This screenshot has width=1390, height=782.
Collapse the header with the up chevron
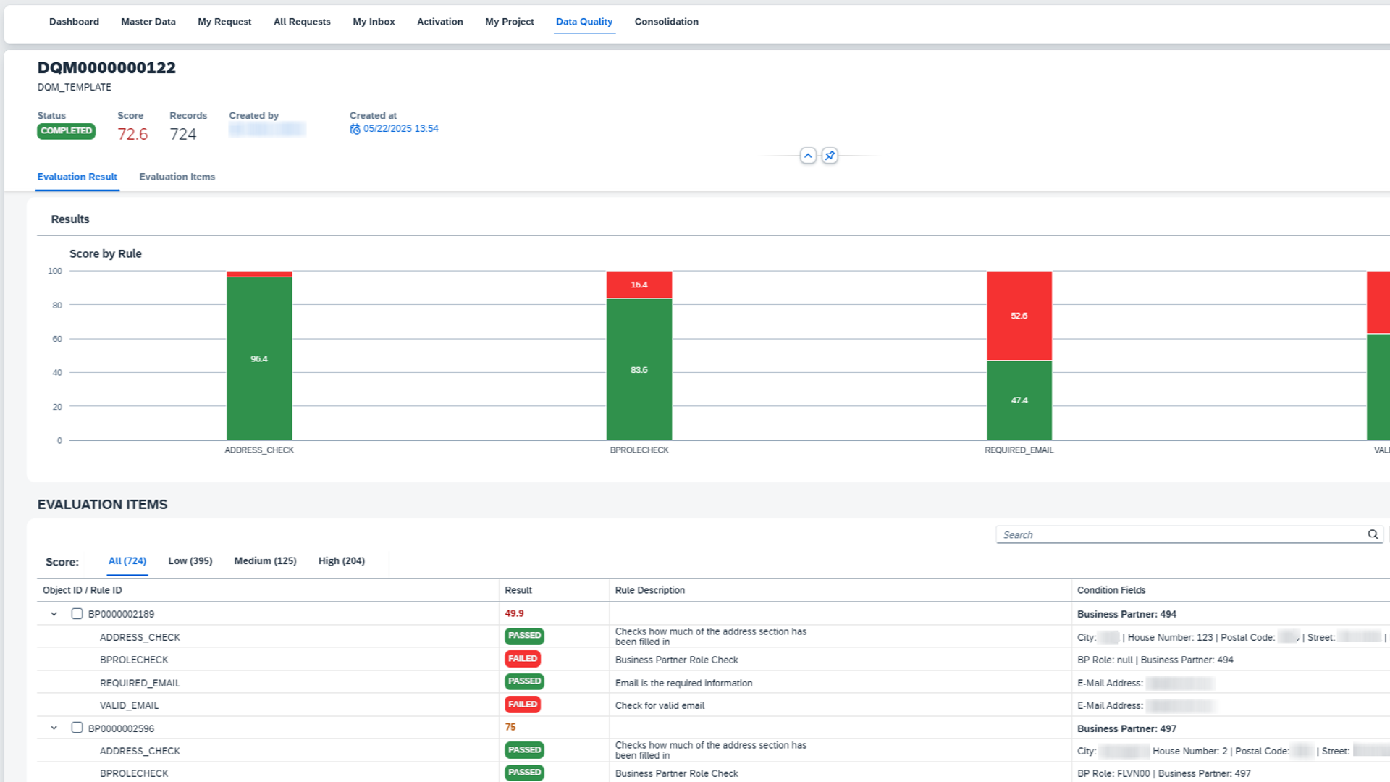click(808, 156)
